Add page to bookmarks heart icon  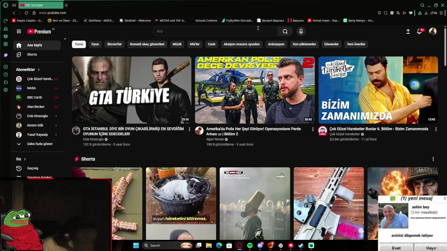(x=411, y=13)
